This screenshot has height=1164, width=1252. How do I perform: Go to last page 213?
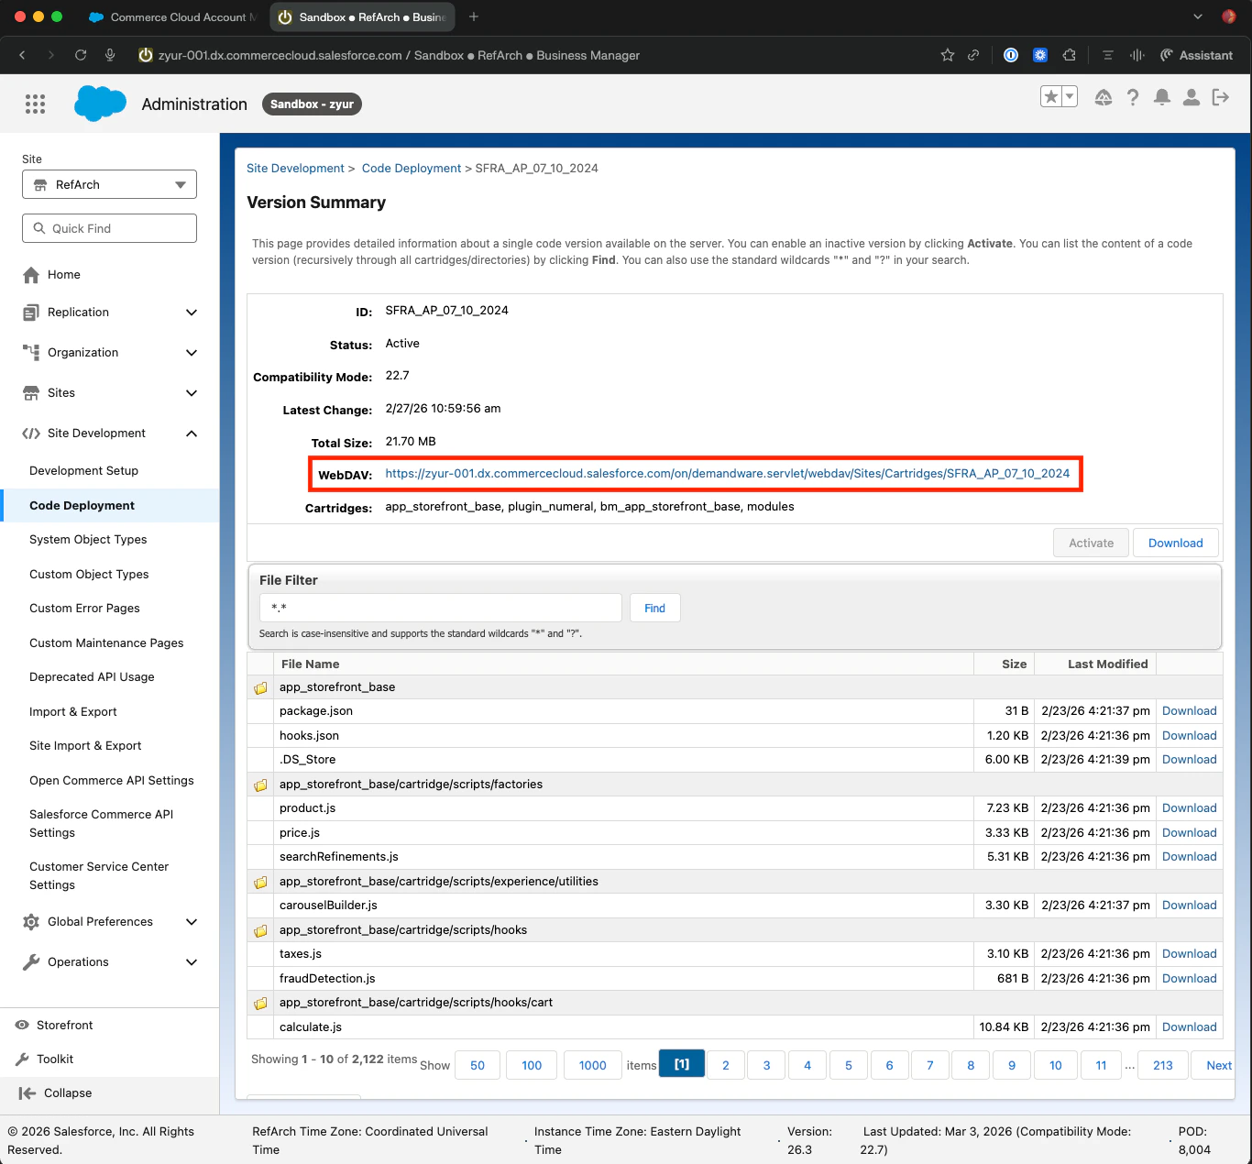coord(1163,1065)
